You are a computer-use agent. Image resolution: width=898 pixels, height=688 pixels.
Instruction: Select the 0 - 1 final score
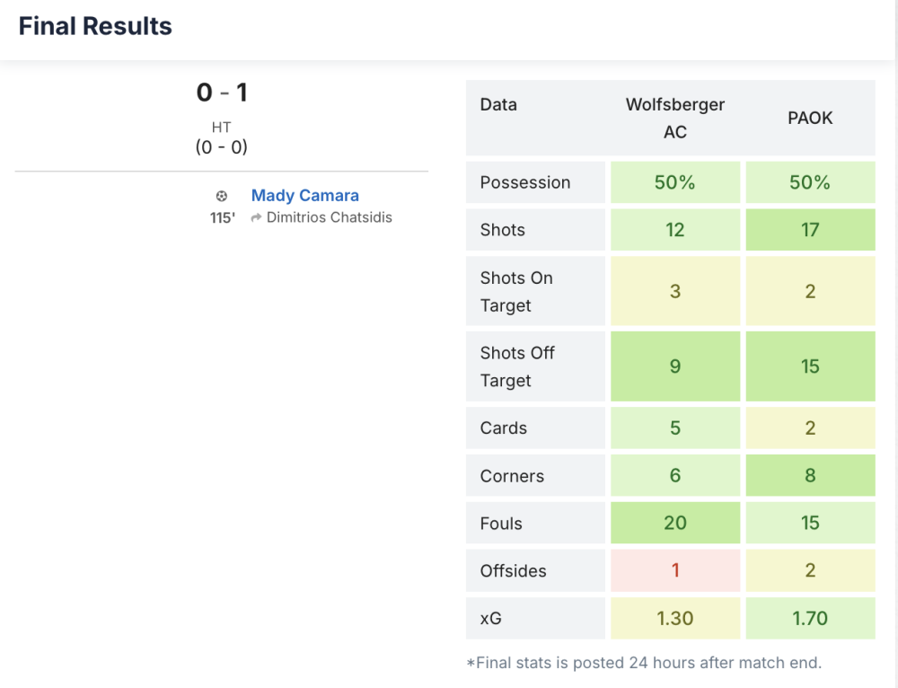point(222,93)
